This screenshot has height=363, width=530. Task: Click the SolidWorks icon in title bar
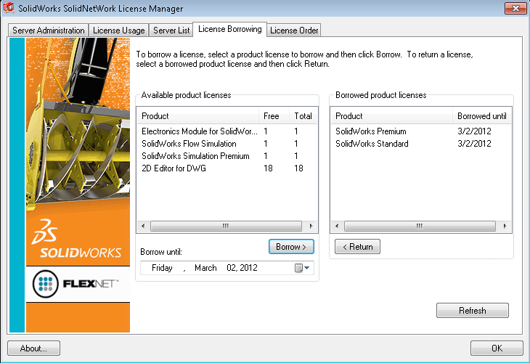point(9,8)
